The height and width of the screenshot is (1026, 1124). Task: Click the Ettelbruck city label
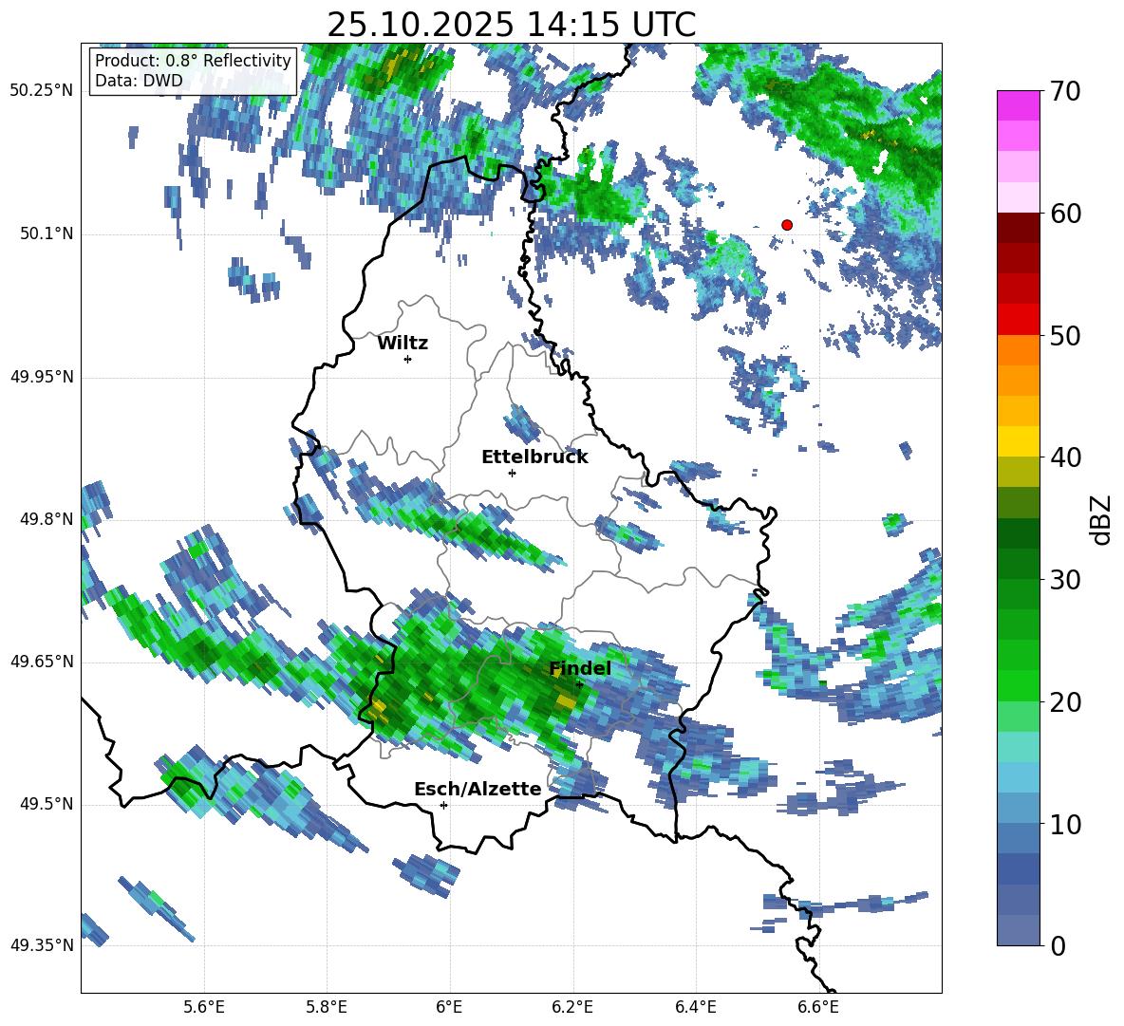click(x=534, y=457)
